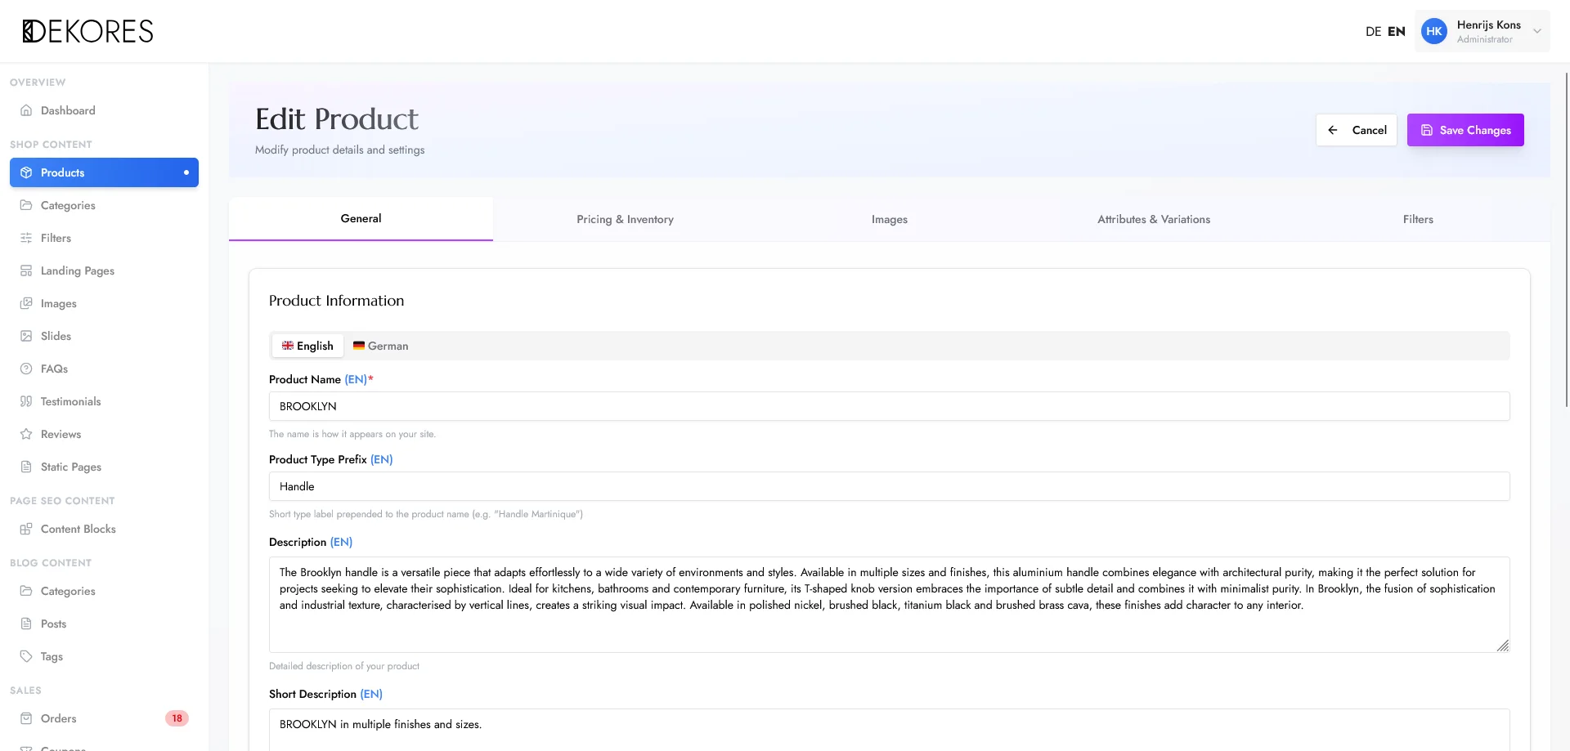Click the description textarea resize handle
Screen dimensions: 1570x751
click(x=1503, y=646)
